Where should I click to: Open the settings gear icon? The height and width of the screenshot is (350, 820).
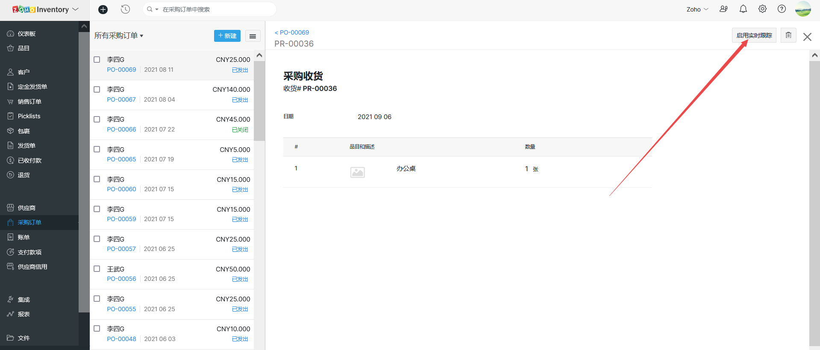tap(762, 9)
